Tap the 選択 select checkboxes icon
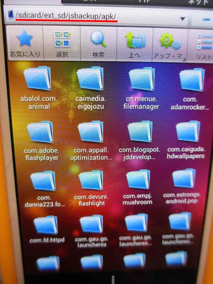Screen dimensions: 213x284 (62, 39)
